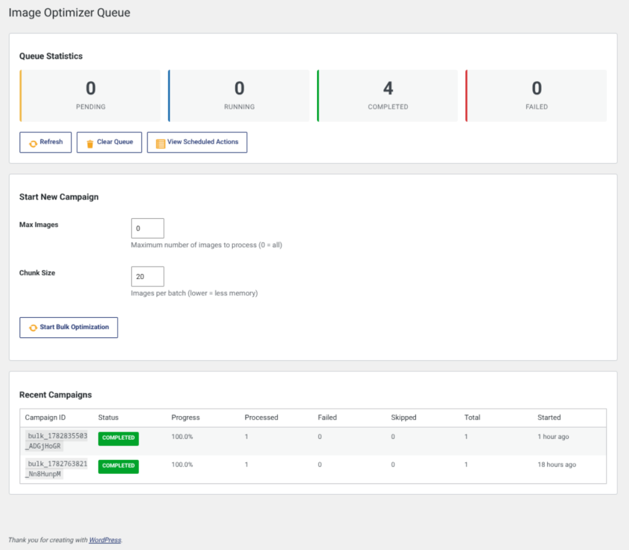Click Total value in the Nn8HunpM row
This screenshot has width=629, height=550.
(466, 465)
